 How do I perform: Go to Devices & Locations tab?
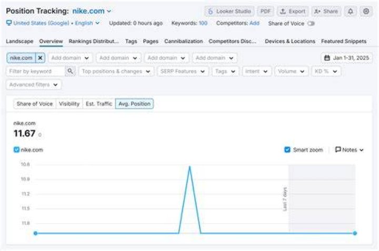tap(290, 41)
